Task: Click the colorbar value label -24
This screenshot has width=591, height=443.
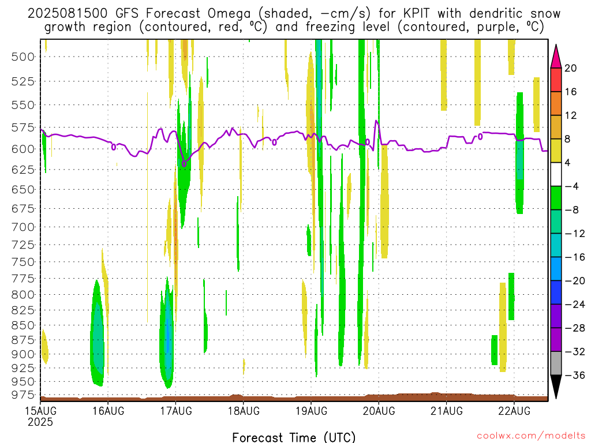Action: pyautogui.click(x=574, y=305)
